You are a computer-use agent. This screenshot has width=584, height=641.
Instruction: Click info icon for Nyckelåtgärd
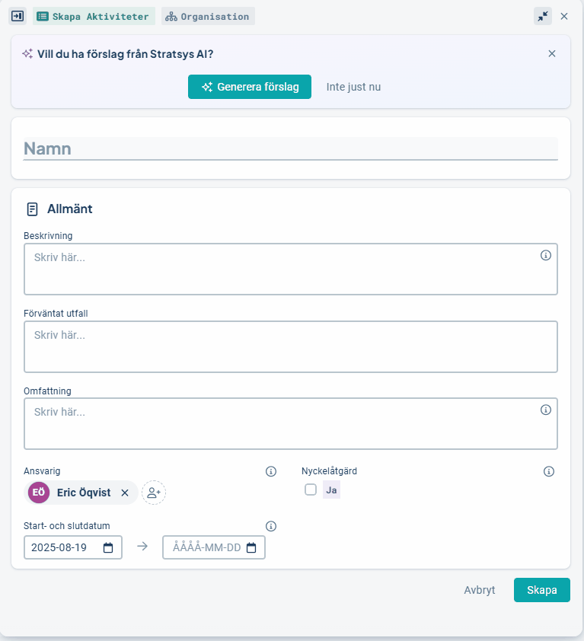click(549, 471)
